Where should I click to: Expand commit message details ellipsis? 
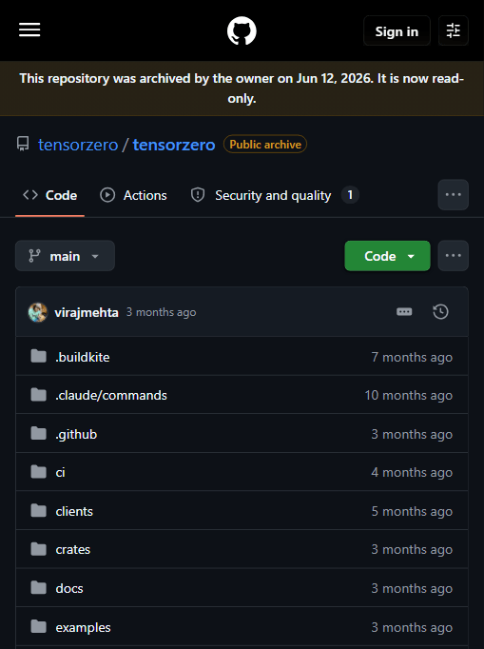[x=404, y=312]
